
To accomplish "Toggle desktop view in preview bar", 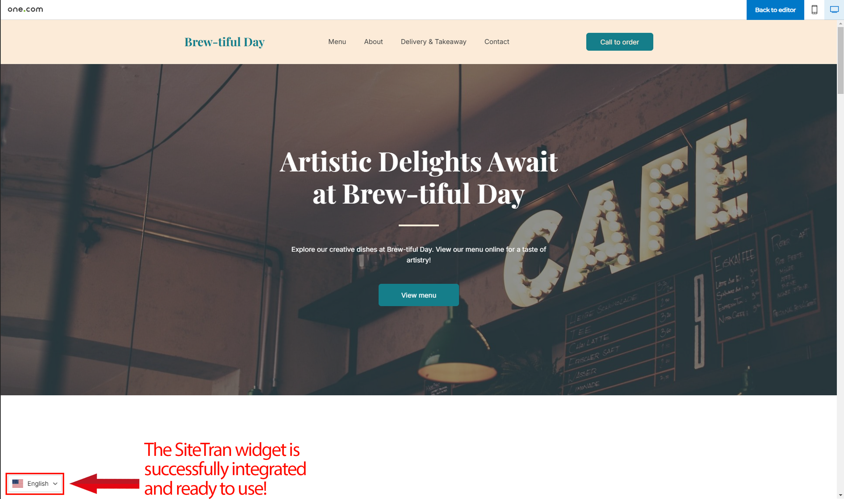I will coord(834,10).
